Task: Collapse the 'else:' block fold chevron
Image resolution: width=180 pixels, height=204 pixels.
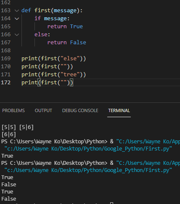Action: pos(17,35)
